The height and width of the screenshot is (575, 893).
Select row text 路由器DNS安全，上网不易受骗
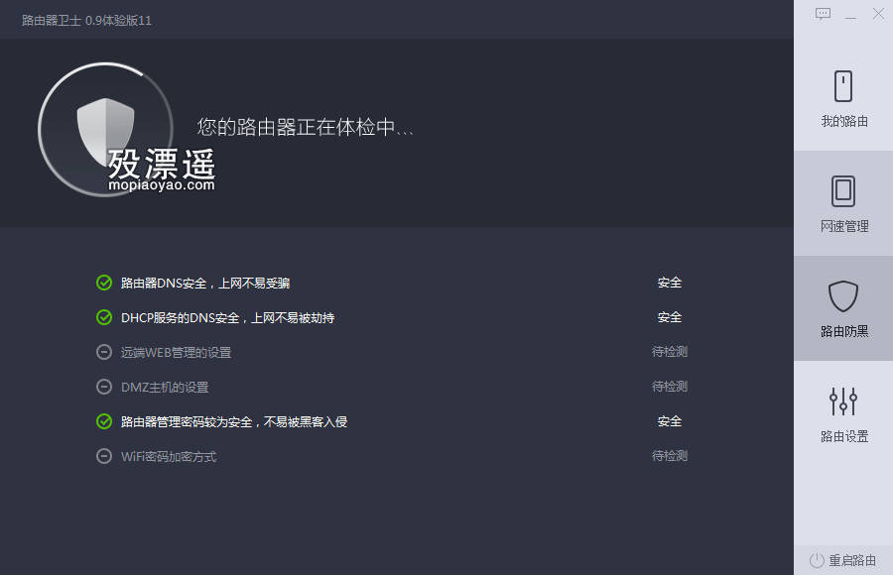[x=205, y=283]
